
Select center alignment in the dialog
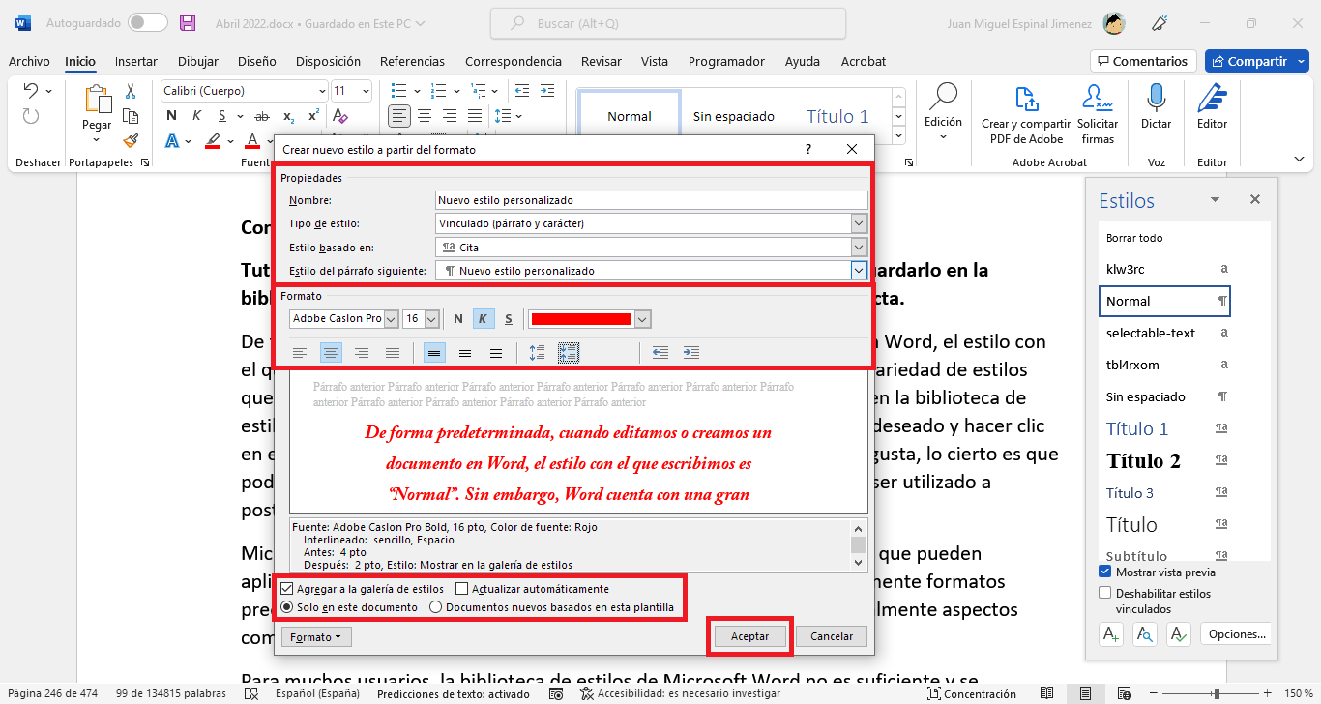[x=331, y=353]
